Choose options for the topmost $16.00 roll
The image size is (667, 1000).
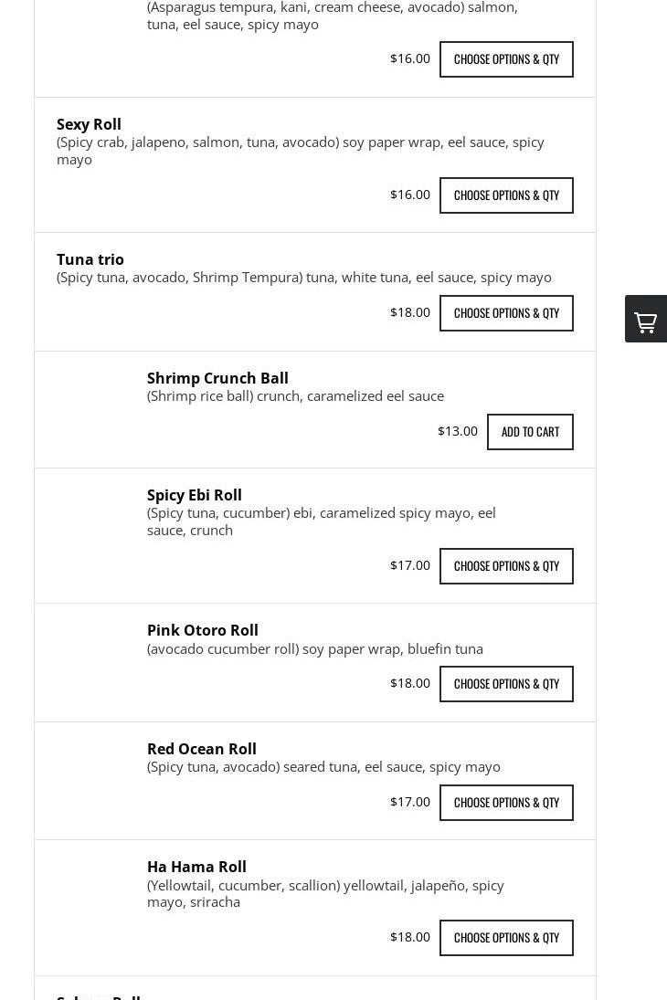[506, 59]
